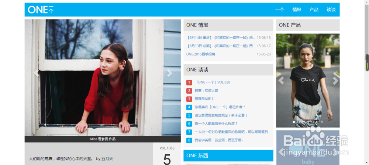Open 爱一个人能卑微到什么程度 topic
This screenshot has height=165, width=369.
click(216, 123)
